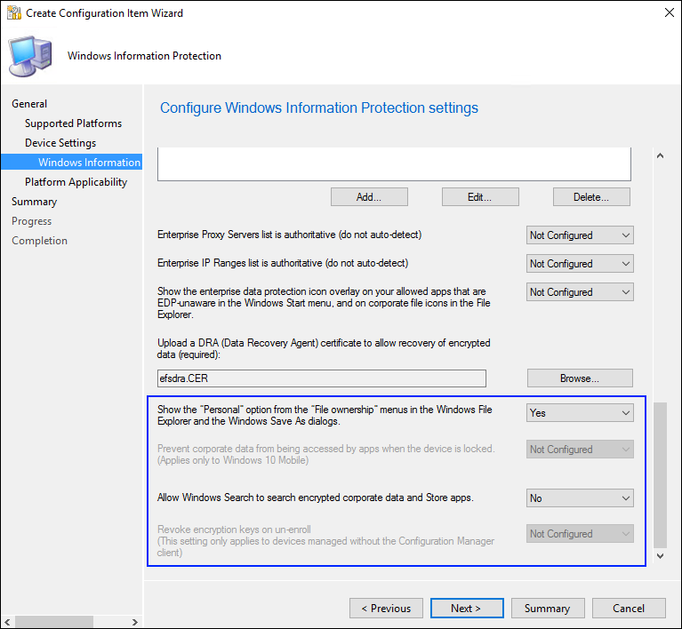Expand the EDP icon overlay setting dropdown
682x629 pixels.
click(x=580, y=292)
